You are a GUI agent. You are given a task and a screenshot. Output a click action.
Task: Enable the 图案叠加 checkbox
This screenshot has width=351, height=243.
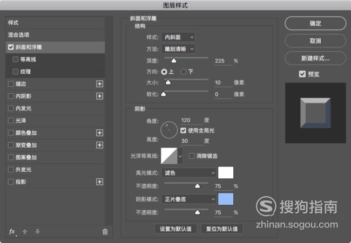(11, 157)
